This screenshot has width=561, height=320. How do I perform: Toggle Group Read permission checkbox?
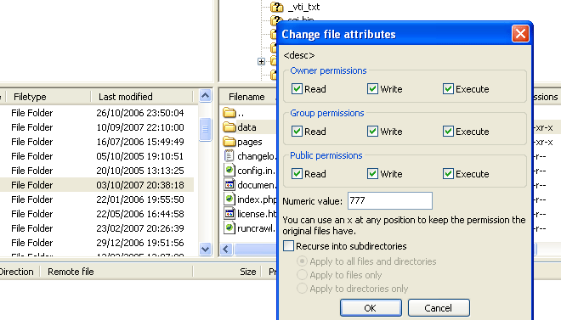click(x=297, y=131)
